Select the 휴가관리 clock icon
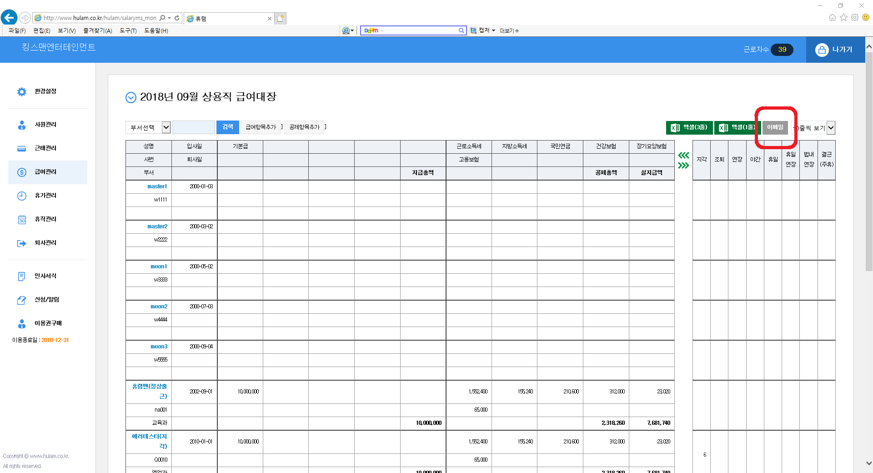Image resolution: width=873 pixels, height=473 pixels. [x=22, y=196]
